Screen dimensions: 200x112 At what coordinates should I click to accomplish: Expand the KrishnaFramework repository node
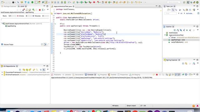[x=2, y=75]
